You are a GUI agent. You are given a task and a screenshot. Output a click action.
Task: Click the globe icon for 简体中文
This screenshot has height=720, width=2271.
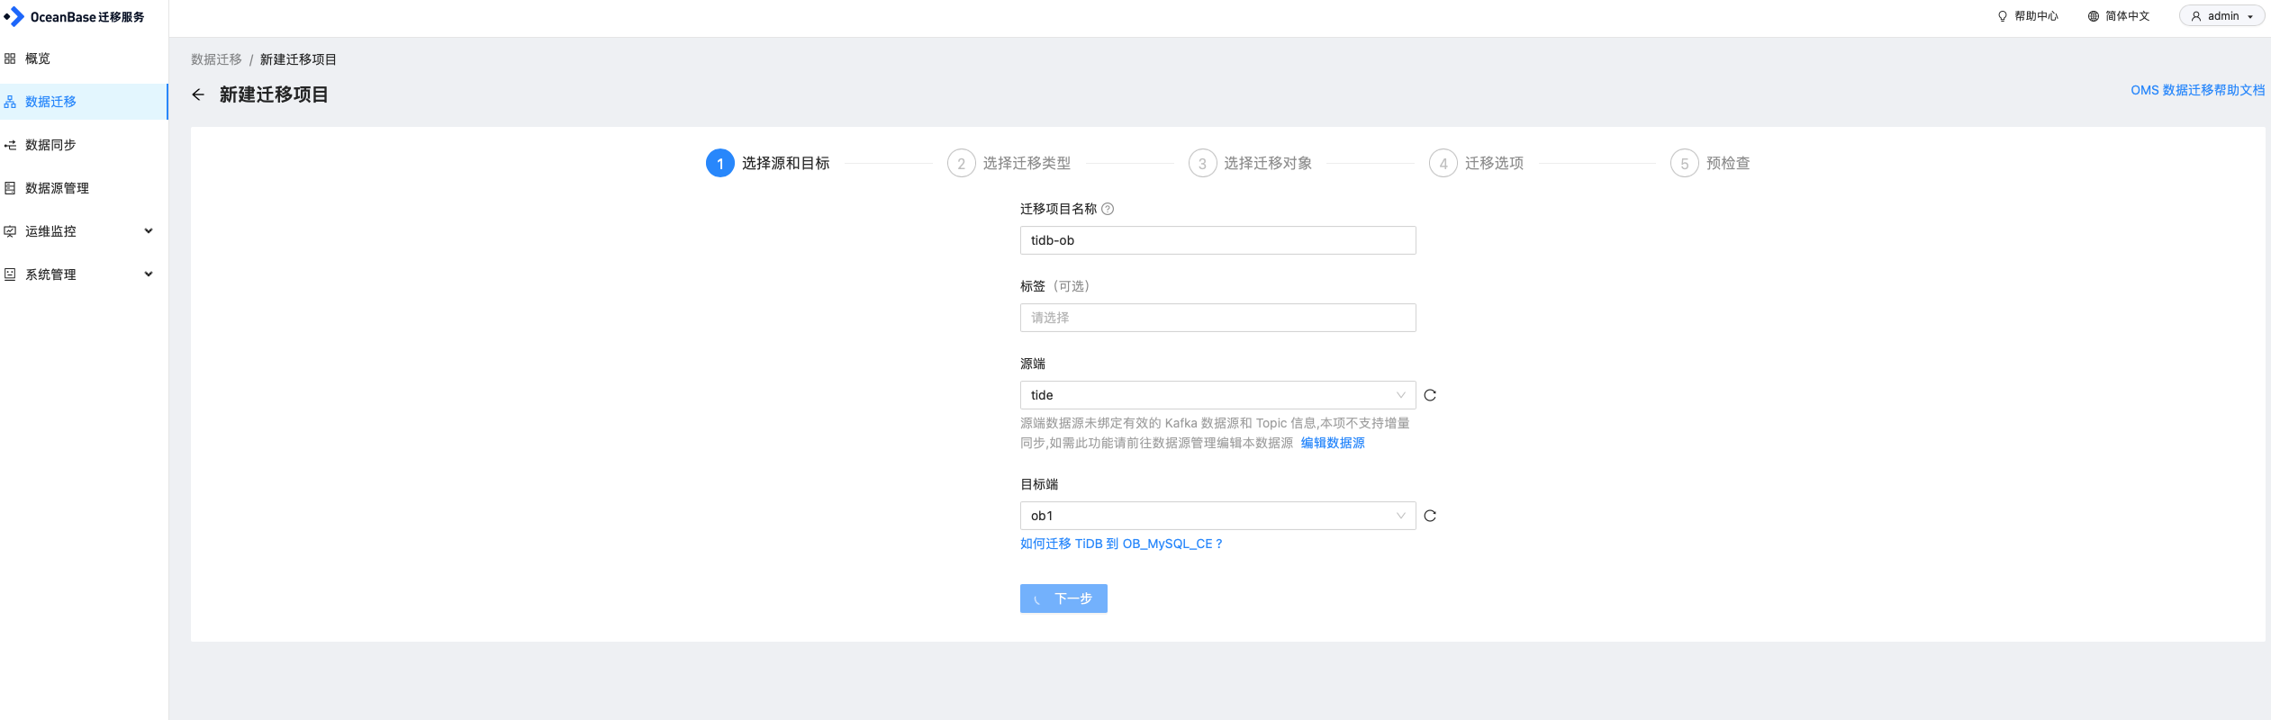(2094, 16)
